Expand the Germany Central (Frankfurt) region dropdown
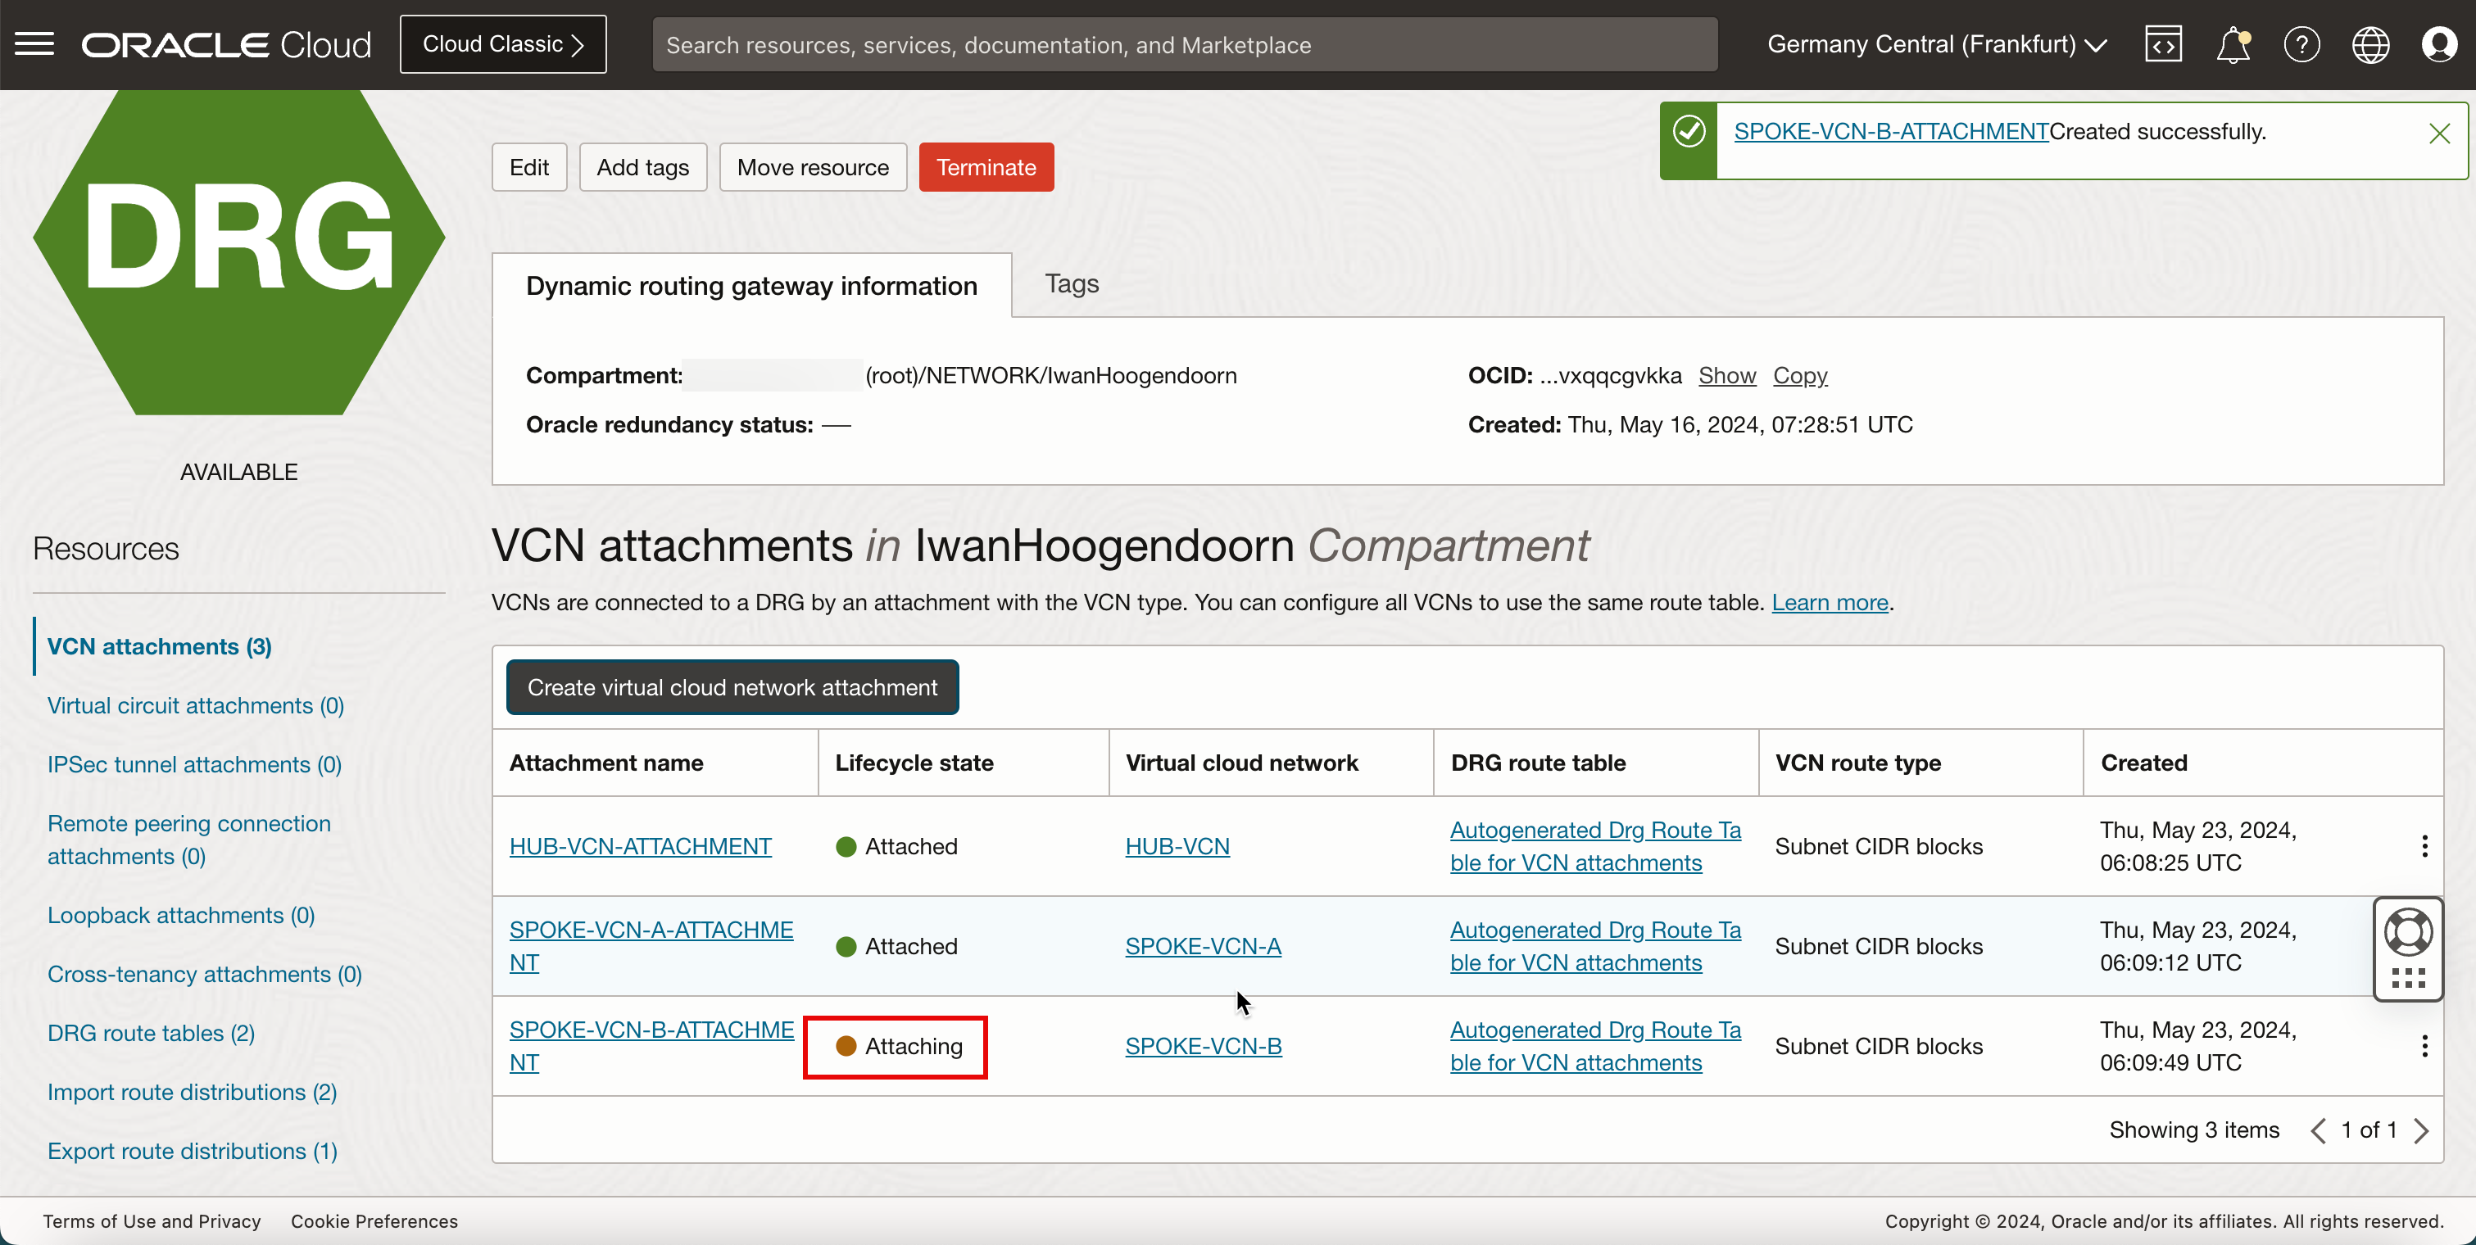The height and width of the screenshot is (1245, 2476). coord(1936,44)
